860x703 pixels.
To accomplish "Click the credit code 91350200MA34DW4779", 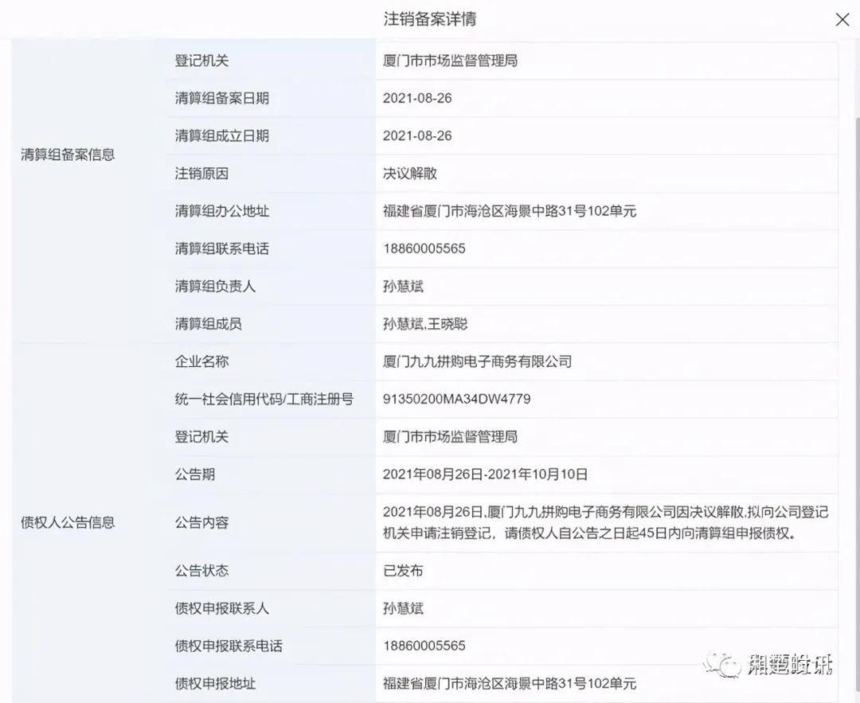I will click(x=456, y=399).
